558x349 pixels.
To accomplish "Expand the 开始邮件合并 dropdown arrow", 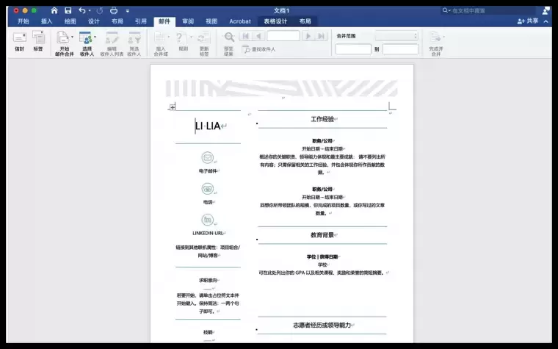I will click(72, 37).
